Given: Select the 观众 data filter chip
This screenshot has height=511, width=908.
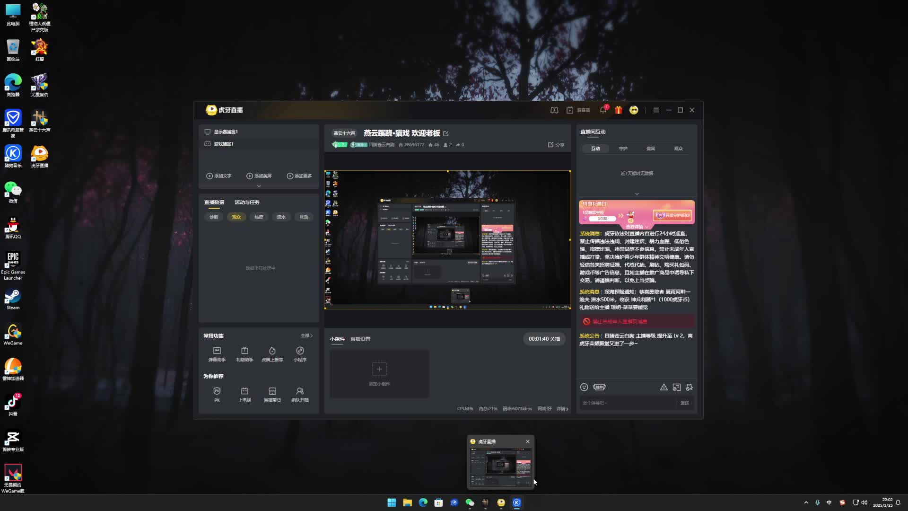Looking at the screenshot, I should click(x=236, y=217).
